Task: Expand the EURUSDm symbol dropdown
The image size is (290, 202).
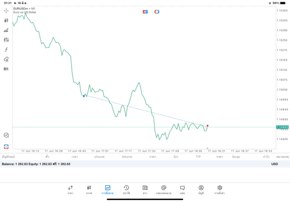Action: [24, 9]
